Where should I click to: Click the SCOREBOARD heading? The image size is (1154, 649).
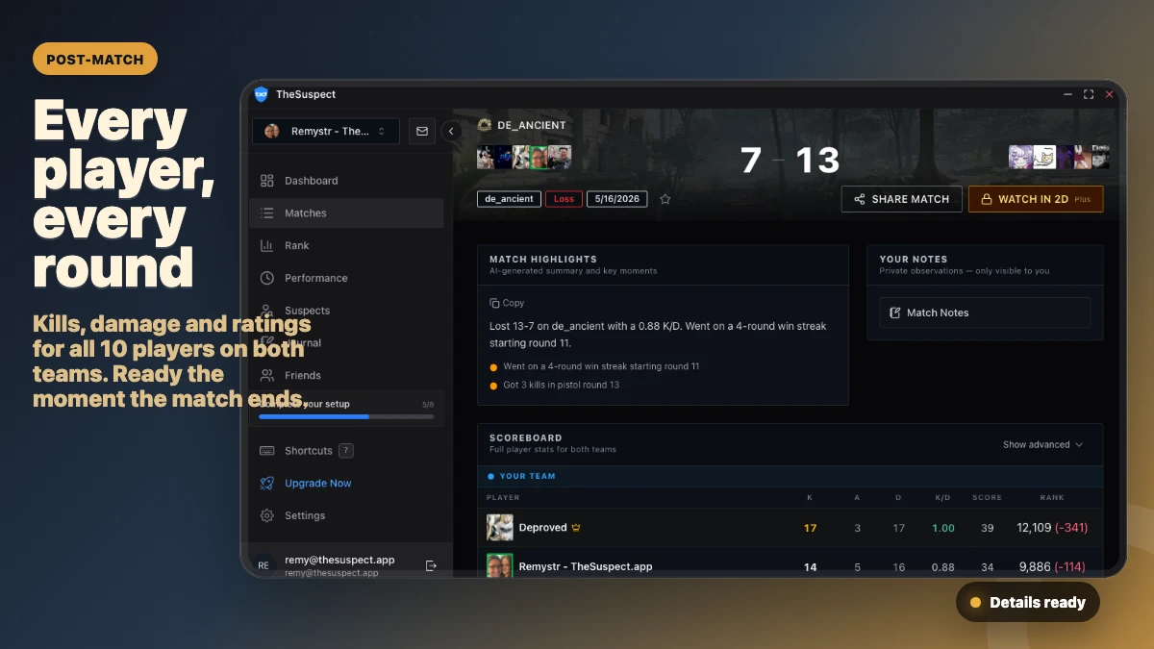pyautogui.click(x=526, y=438)
